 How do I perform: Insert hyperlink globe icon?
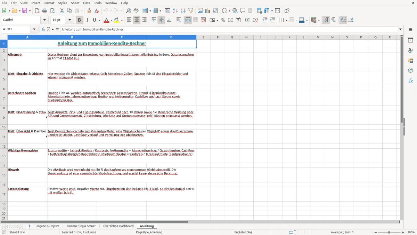tap(235, 11)
